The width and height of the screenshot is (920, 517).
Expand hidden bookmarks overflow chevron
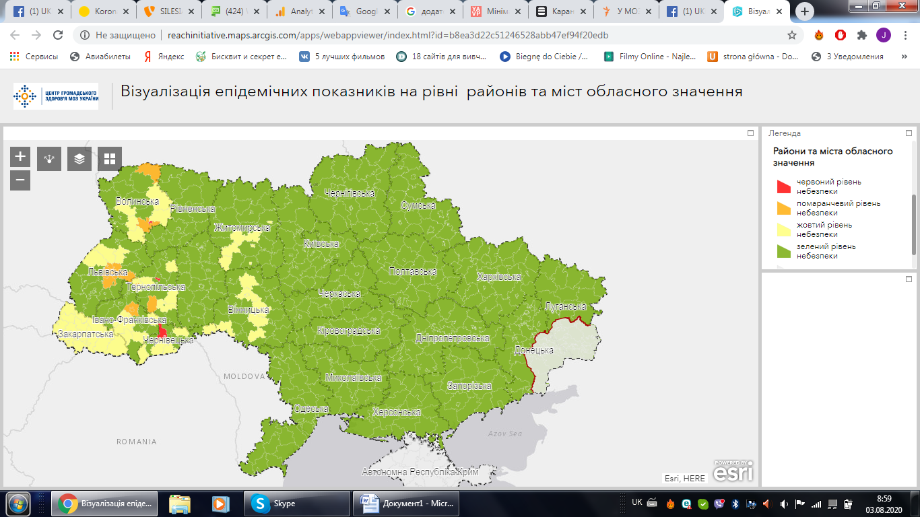(904, 57)
